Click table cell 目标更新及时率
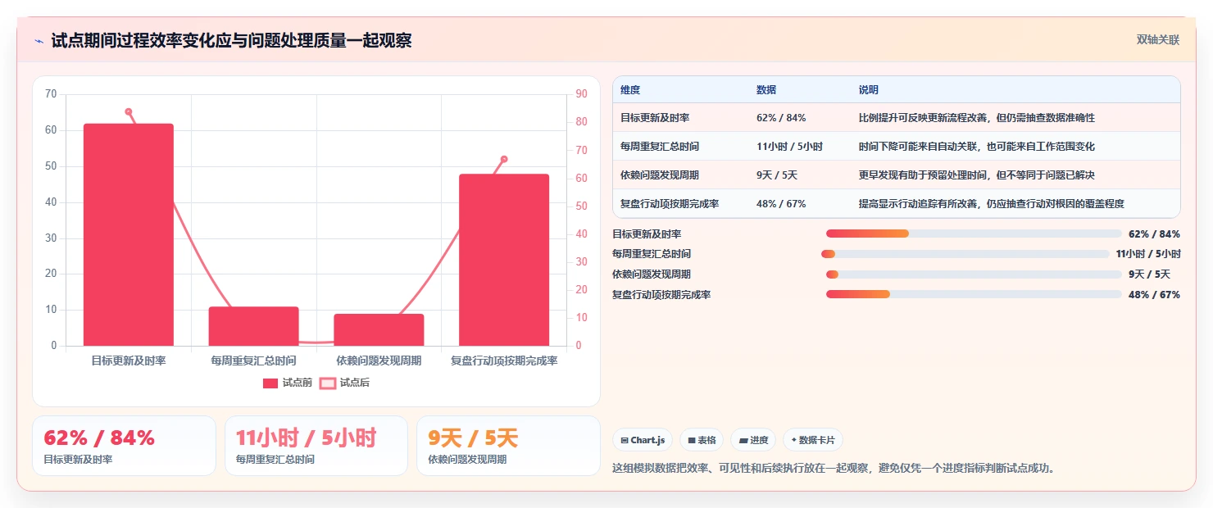 [655, 118]
